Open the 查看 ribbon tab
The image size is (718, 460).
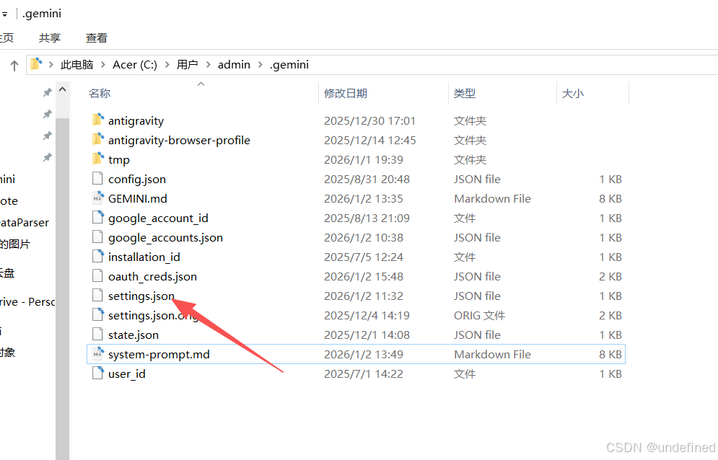[x=97, y=38]
